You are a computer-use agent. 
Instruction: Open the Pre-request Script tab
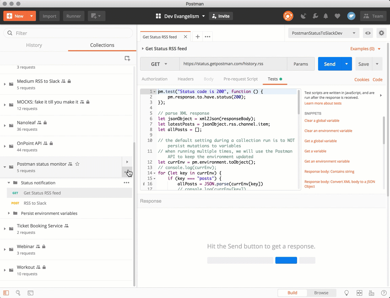240,79
